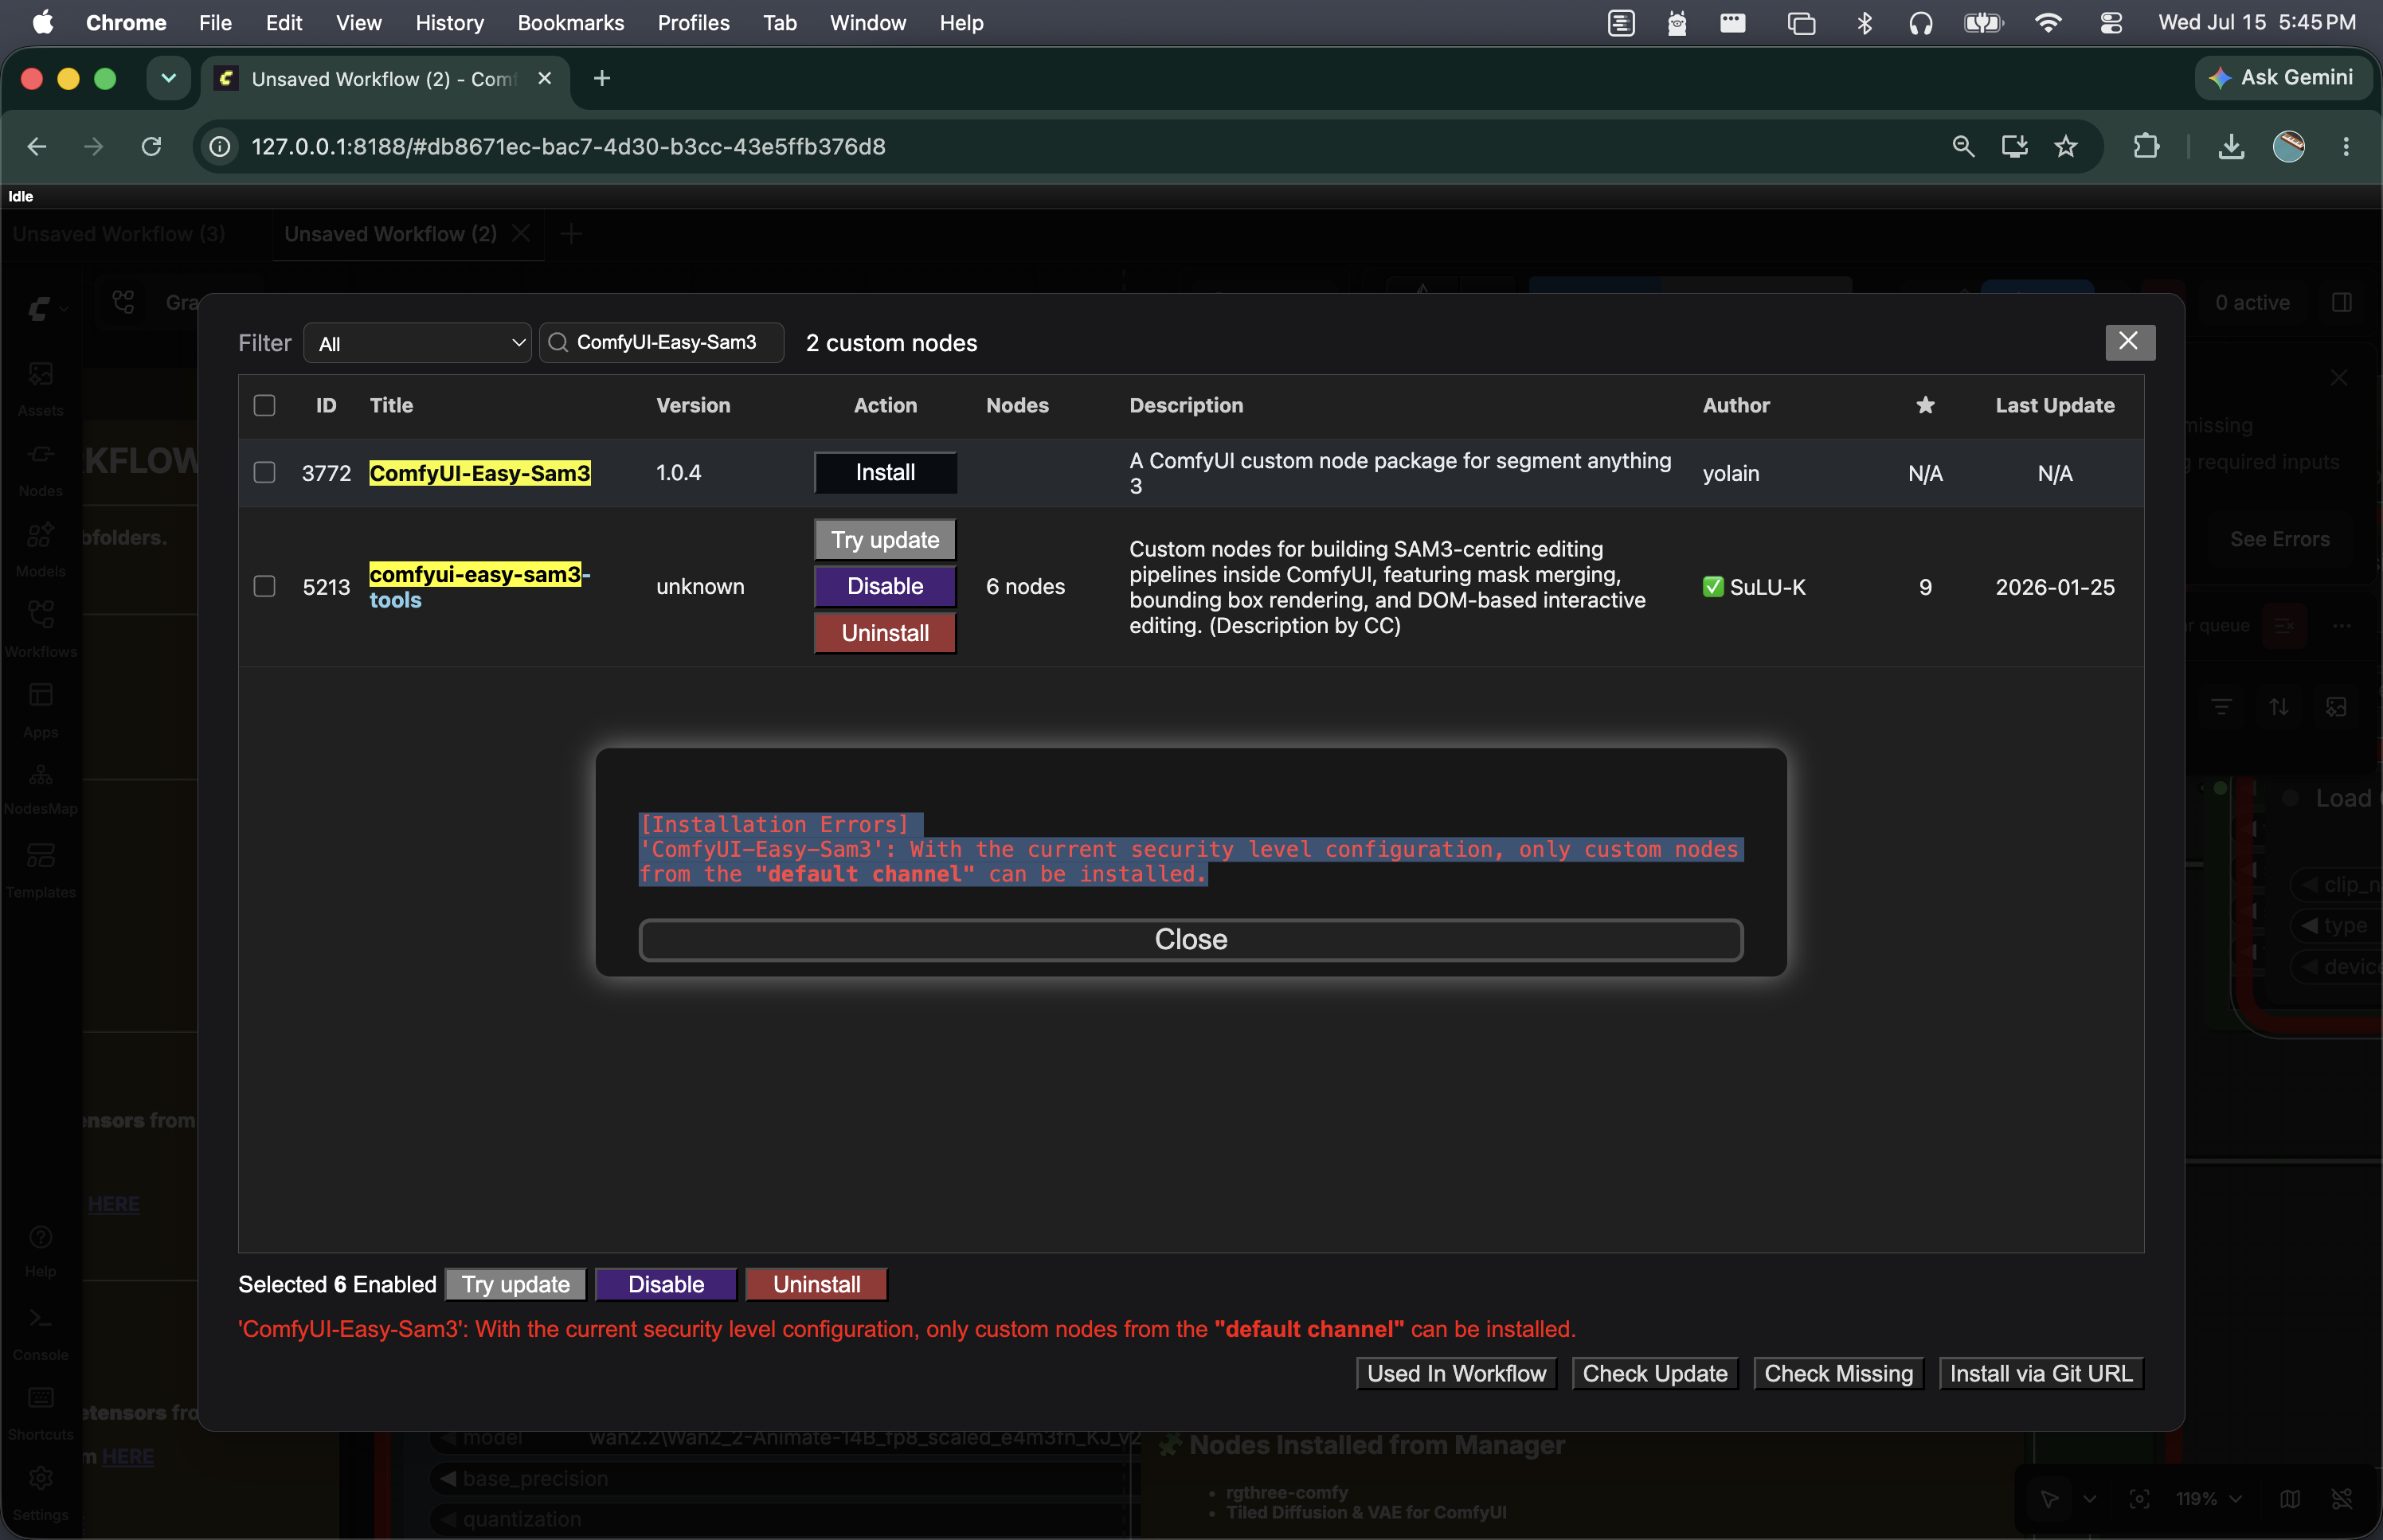Click the Ask Gemini button
2383x1540 pixels.
click(x=2283, y=78)
